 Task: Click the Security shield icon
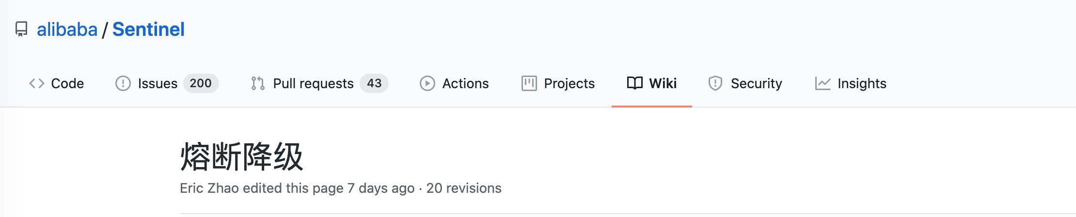715,83
